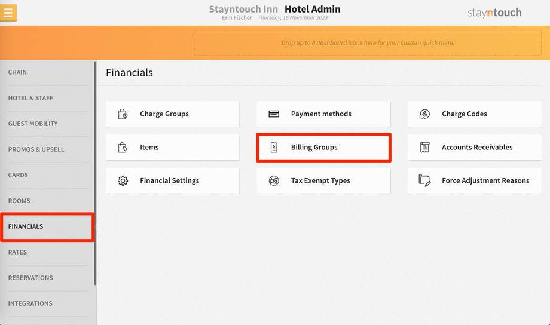Click the quick menu drop zone
Viewport: 550px width, 325px height.
(368, 43)
